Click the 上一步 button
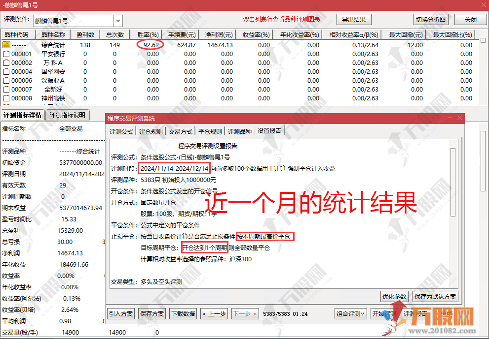Screen dimensions: 489x339 coord(214,313)
